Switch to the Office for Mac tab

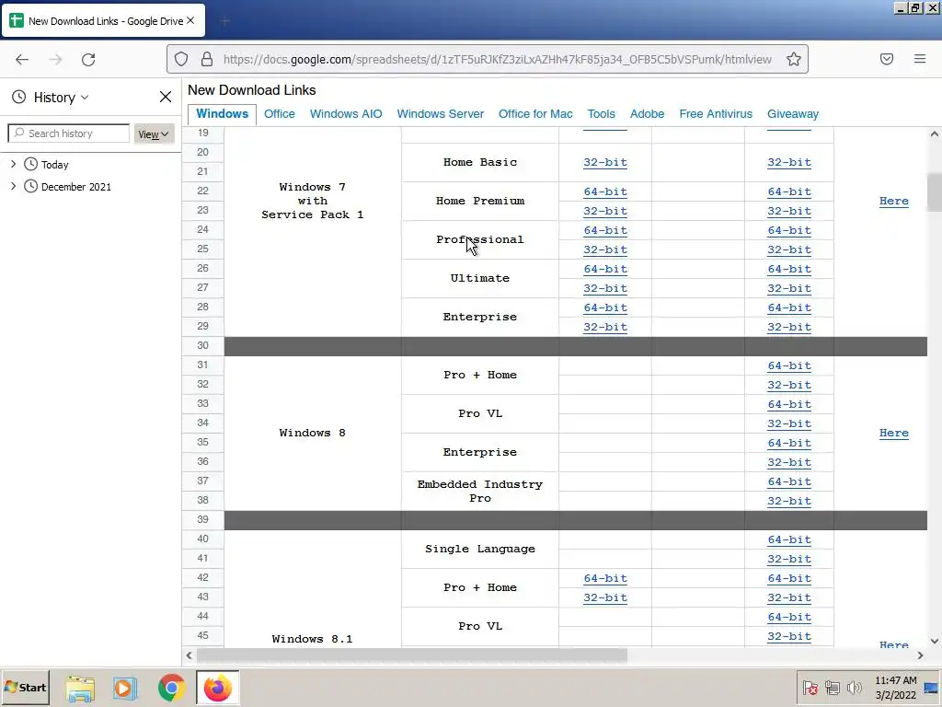[x=535, y=113]
